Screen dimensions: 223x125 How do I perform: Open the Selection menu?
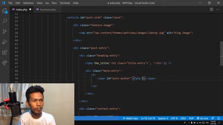pos(28,3)
